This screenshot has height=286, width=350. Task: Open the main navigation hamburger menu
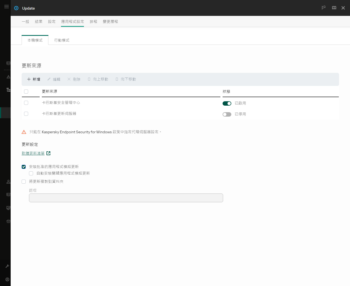[6, 7]
